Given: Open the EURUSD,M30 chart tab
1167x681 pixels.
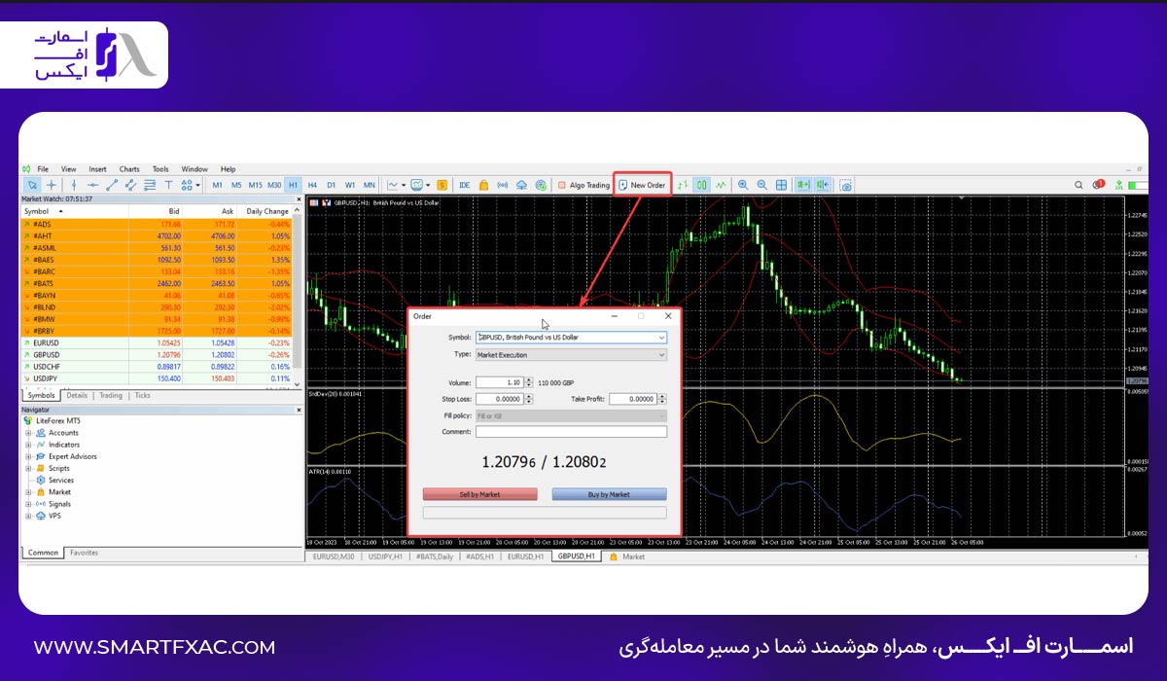Looking at the screenshot, I should [333, 556].
